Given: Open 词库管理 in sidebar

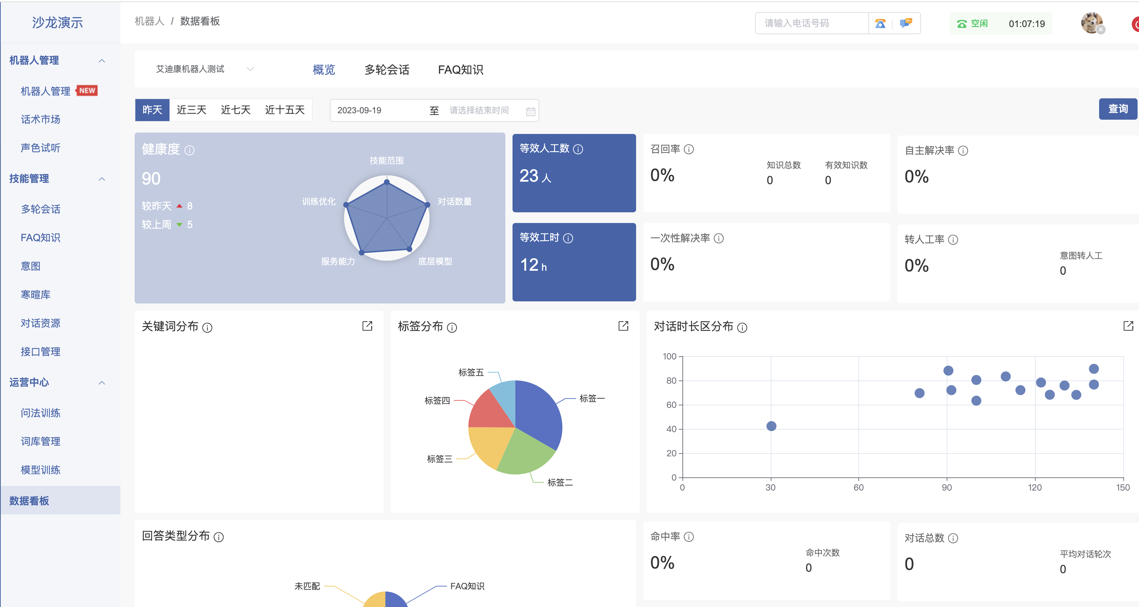Looking at the screenshot, I should click(x=41, y=442).
